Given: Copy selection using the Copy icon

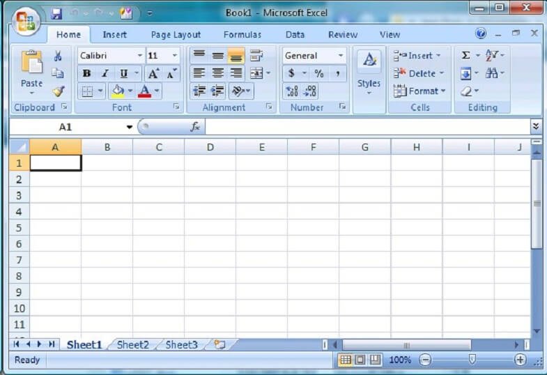Looking at the screenshot, I should point(58,73).
